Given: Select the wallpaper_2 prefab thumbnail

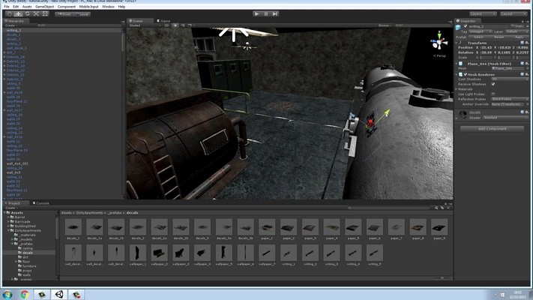Looking at the screenshot, I should pyautogui.click(x=159, y=254).
